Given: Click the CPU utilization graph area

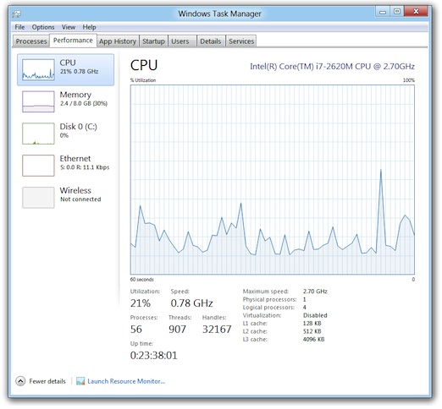Looking at the screenshot, I should point(273,179).
